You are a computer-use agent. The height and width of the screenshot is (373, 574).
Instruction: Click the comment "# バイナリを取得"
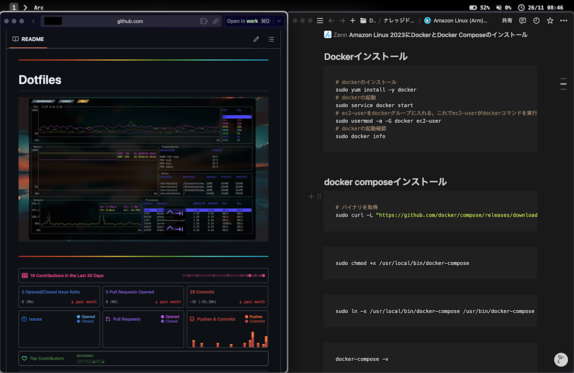pyautogui.click(x=357, y=207)
